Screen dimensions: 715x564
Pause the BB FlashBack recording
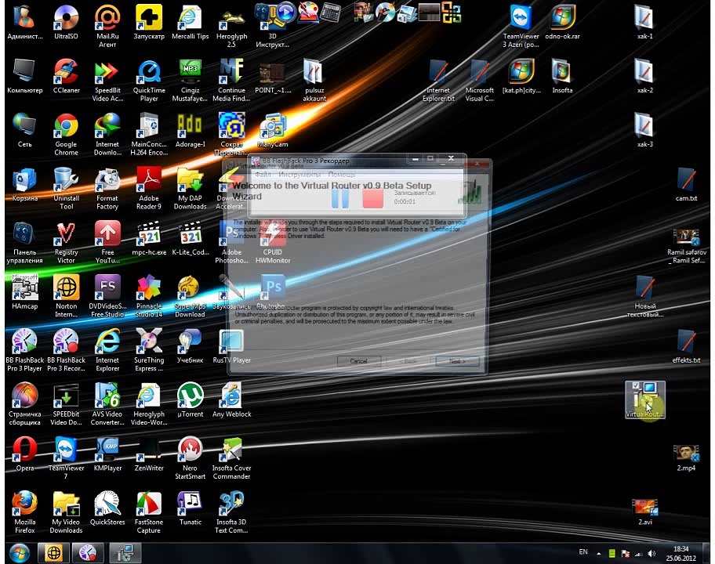pos(340,198)
